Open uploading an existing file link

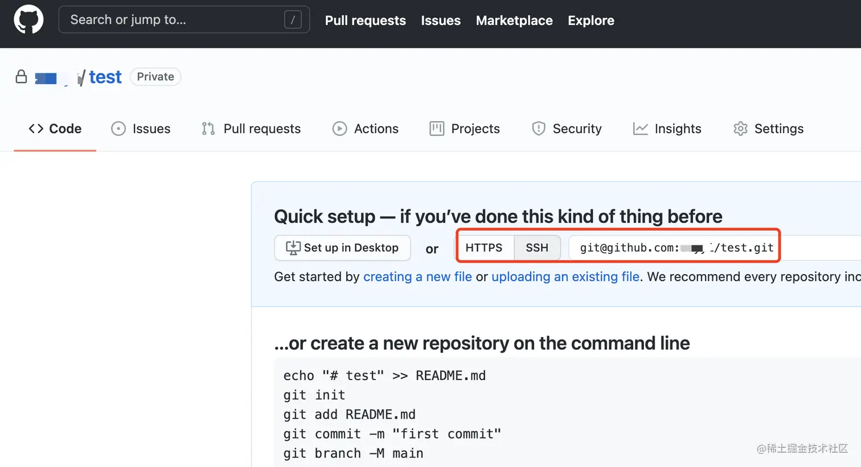[x=565, y=277]
